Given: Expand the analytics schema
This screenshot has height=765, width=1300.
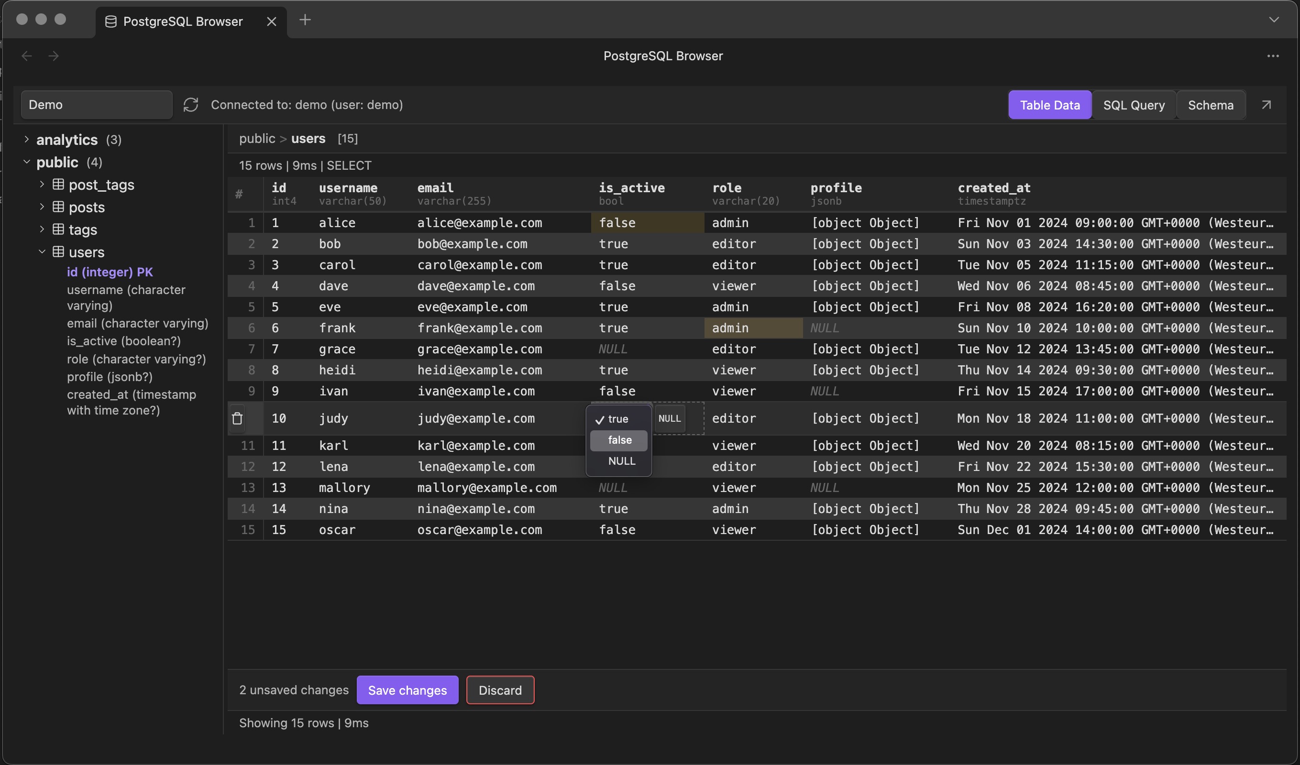Looking at the screenshot, I should (x=27, y=139).
